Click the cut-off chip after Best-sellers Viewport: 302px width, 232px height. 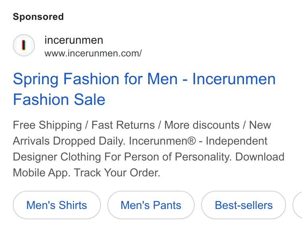point(298,205)
